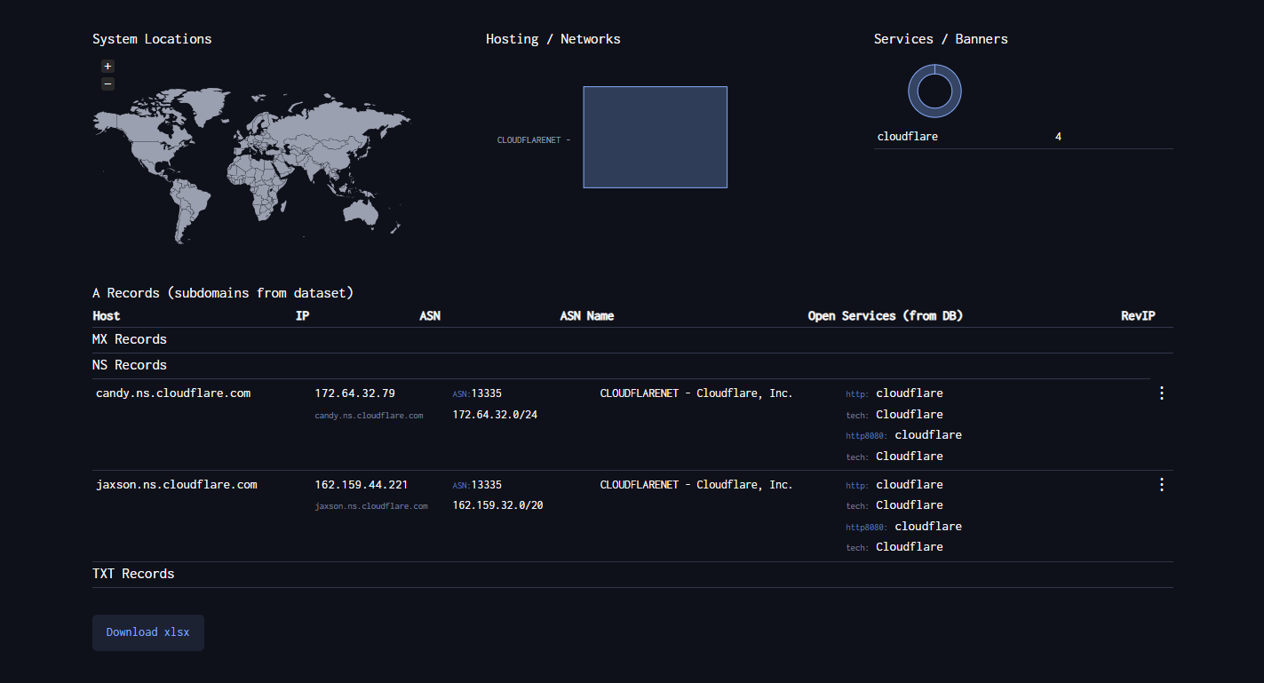Image resolution: width=1264 pixels, height=683 pixels.
Task: Click the Hosting / Networks heading
Action: pos(553,39)
